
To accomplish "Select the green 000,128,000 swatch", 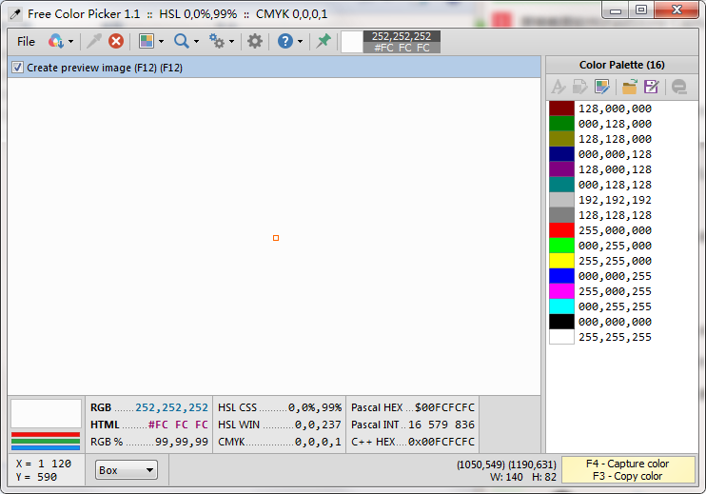I will tap(561, 124).
